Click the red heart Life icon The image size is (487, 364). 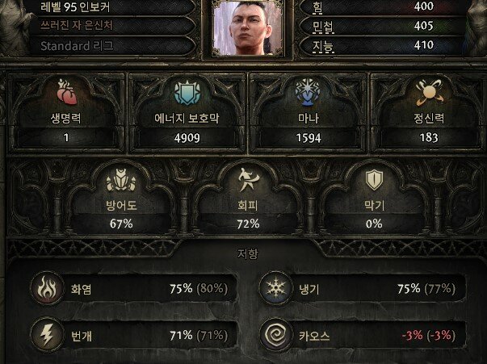point(67,92)
